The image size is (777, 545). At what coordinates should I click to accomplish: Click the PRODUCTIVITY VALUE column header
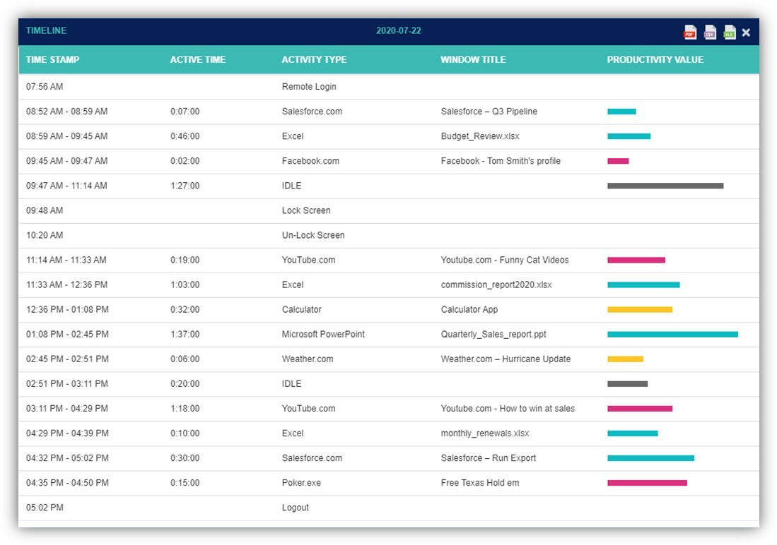(655, 59)
